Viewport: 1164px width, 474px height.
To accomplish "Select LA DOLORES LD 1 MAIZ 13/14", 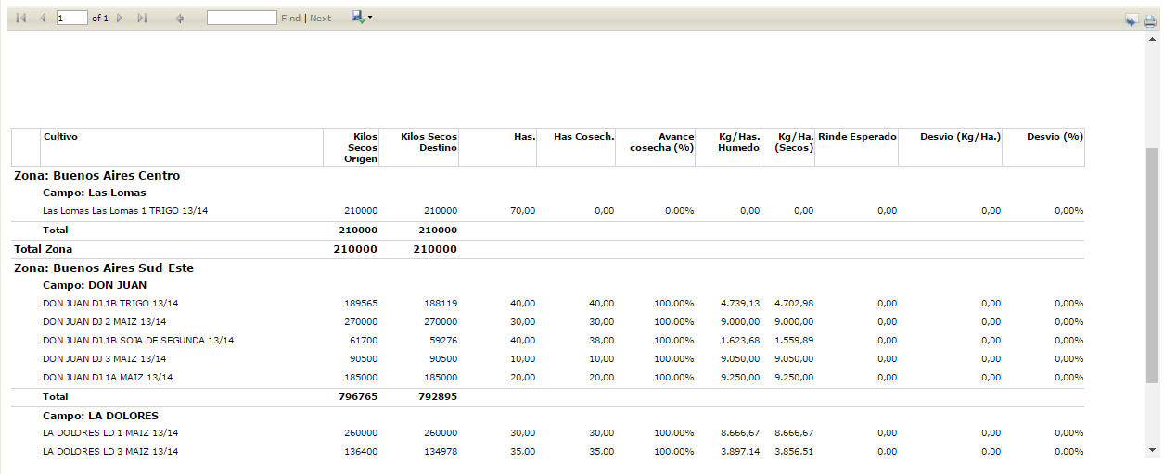I will pyautogui.click(x=110, y=433).
